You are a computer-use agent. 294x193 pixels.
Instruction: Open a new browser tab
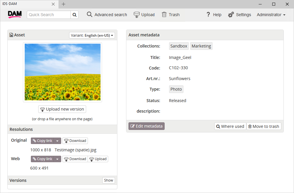(64, 4)
